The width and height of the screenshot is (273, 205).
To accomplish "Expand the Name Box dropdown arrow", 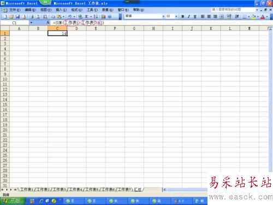I will (x=31, y=22).
